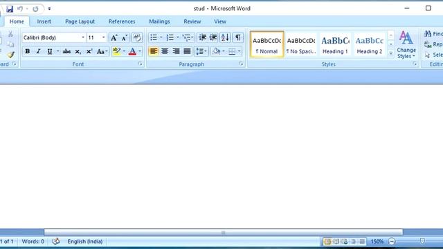Open the View tab
This screenshot has width=443, height=249.
pos(220,21)
